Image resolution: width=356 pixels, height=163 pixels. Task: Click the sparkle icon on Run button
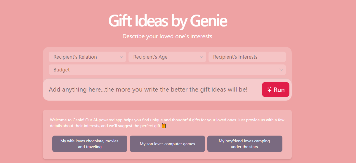[x=269, y=90]
